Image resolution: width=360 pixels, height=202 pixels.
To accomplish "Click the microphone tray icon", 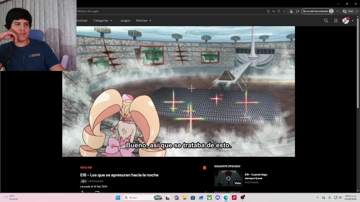I will (x=330, y=198).
